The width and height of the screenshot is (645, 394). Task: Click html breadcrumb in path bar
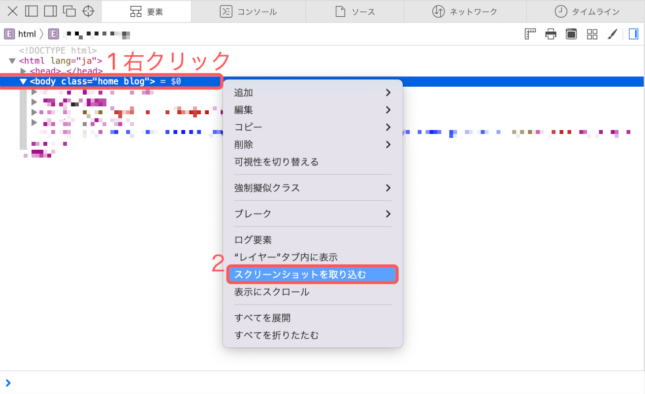20,34
